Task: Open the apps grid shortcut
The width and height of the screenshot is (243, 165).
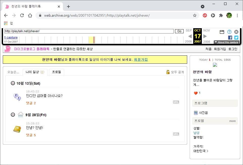Action: tap(6, 23)
